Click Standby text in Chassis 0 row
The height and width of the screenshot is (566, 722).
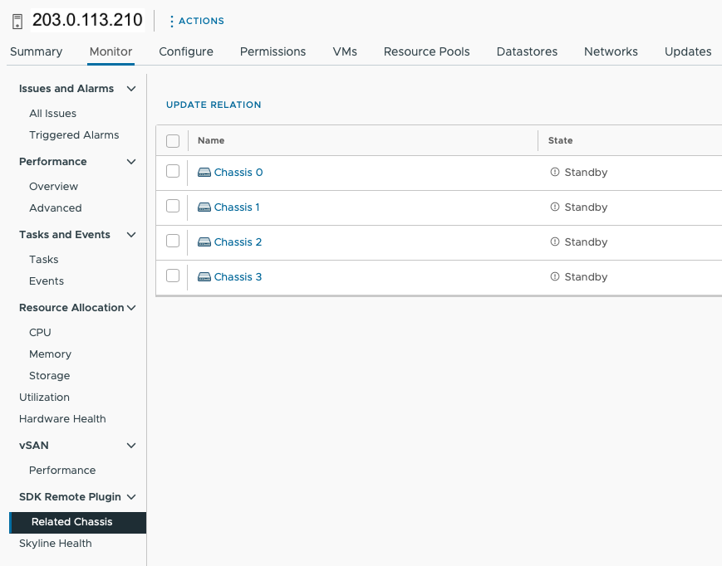(587, 173)
